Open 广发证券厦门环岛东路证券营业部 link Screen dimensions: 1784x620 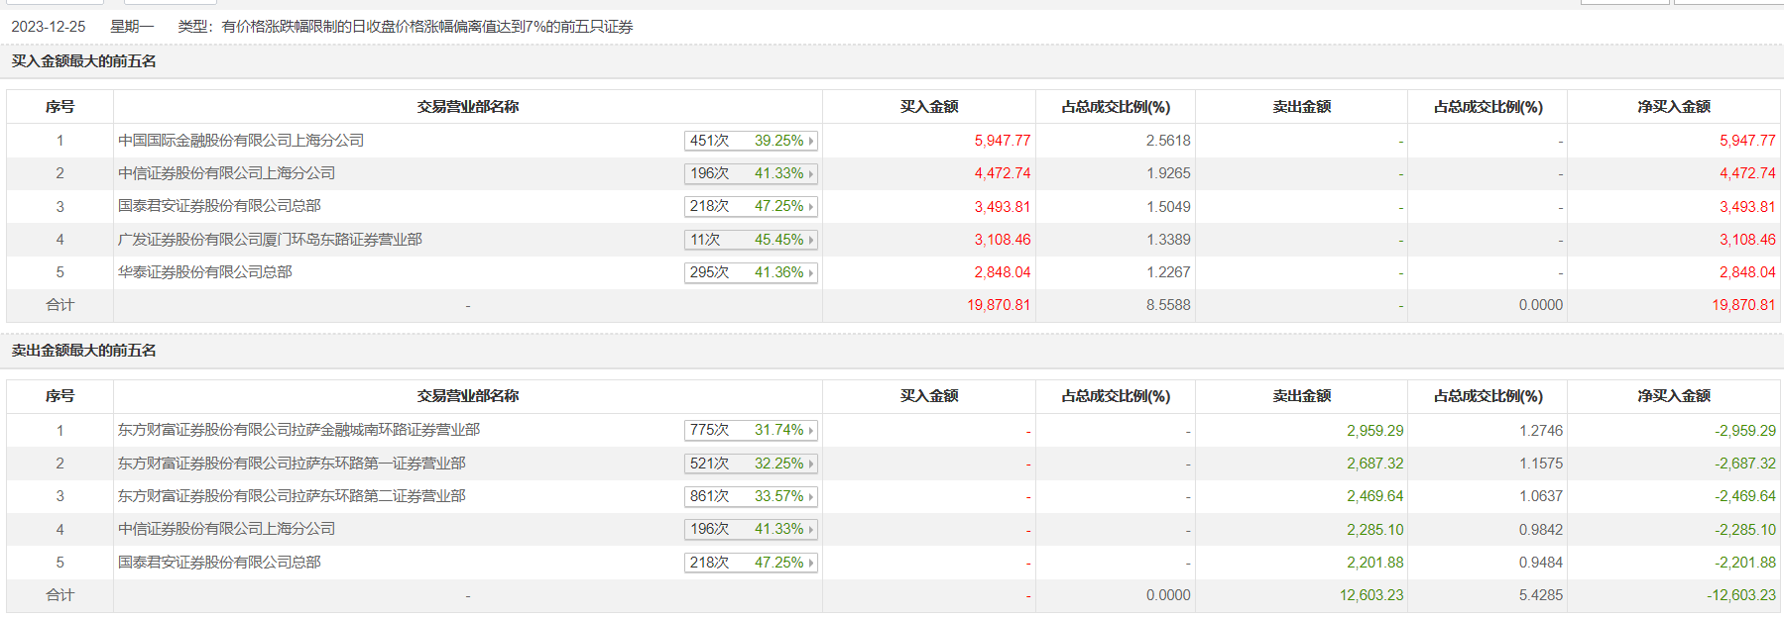270,240
